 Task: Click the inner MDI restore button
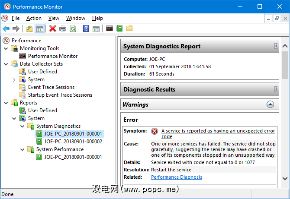277,18
